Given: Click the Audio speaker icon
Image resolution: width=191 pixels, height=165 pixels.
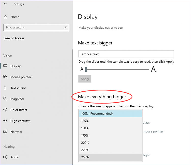Looking at the screenshot, I should [x=5, y=157].
